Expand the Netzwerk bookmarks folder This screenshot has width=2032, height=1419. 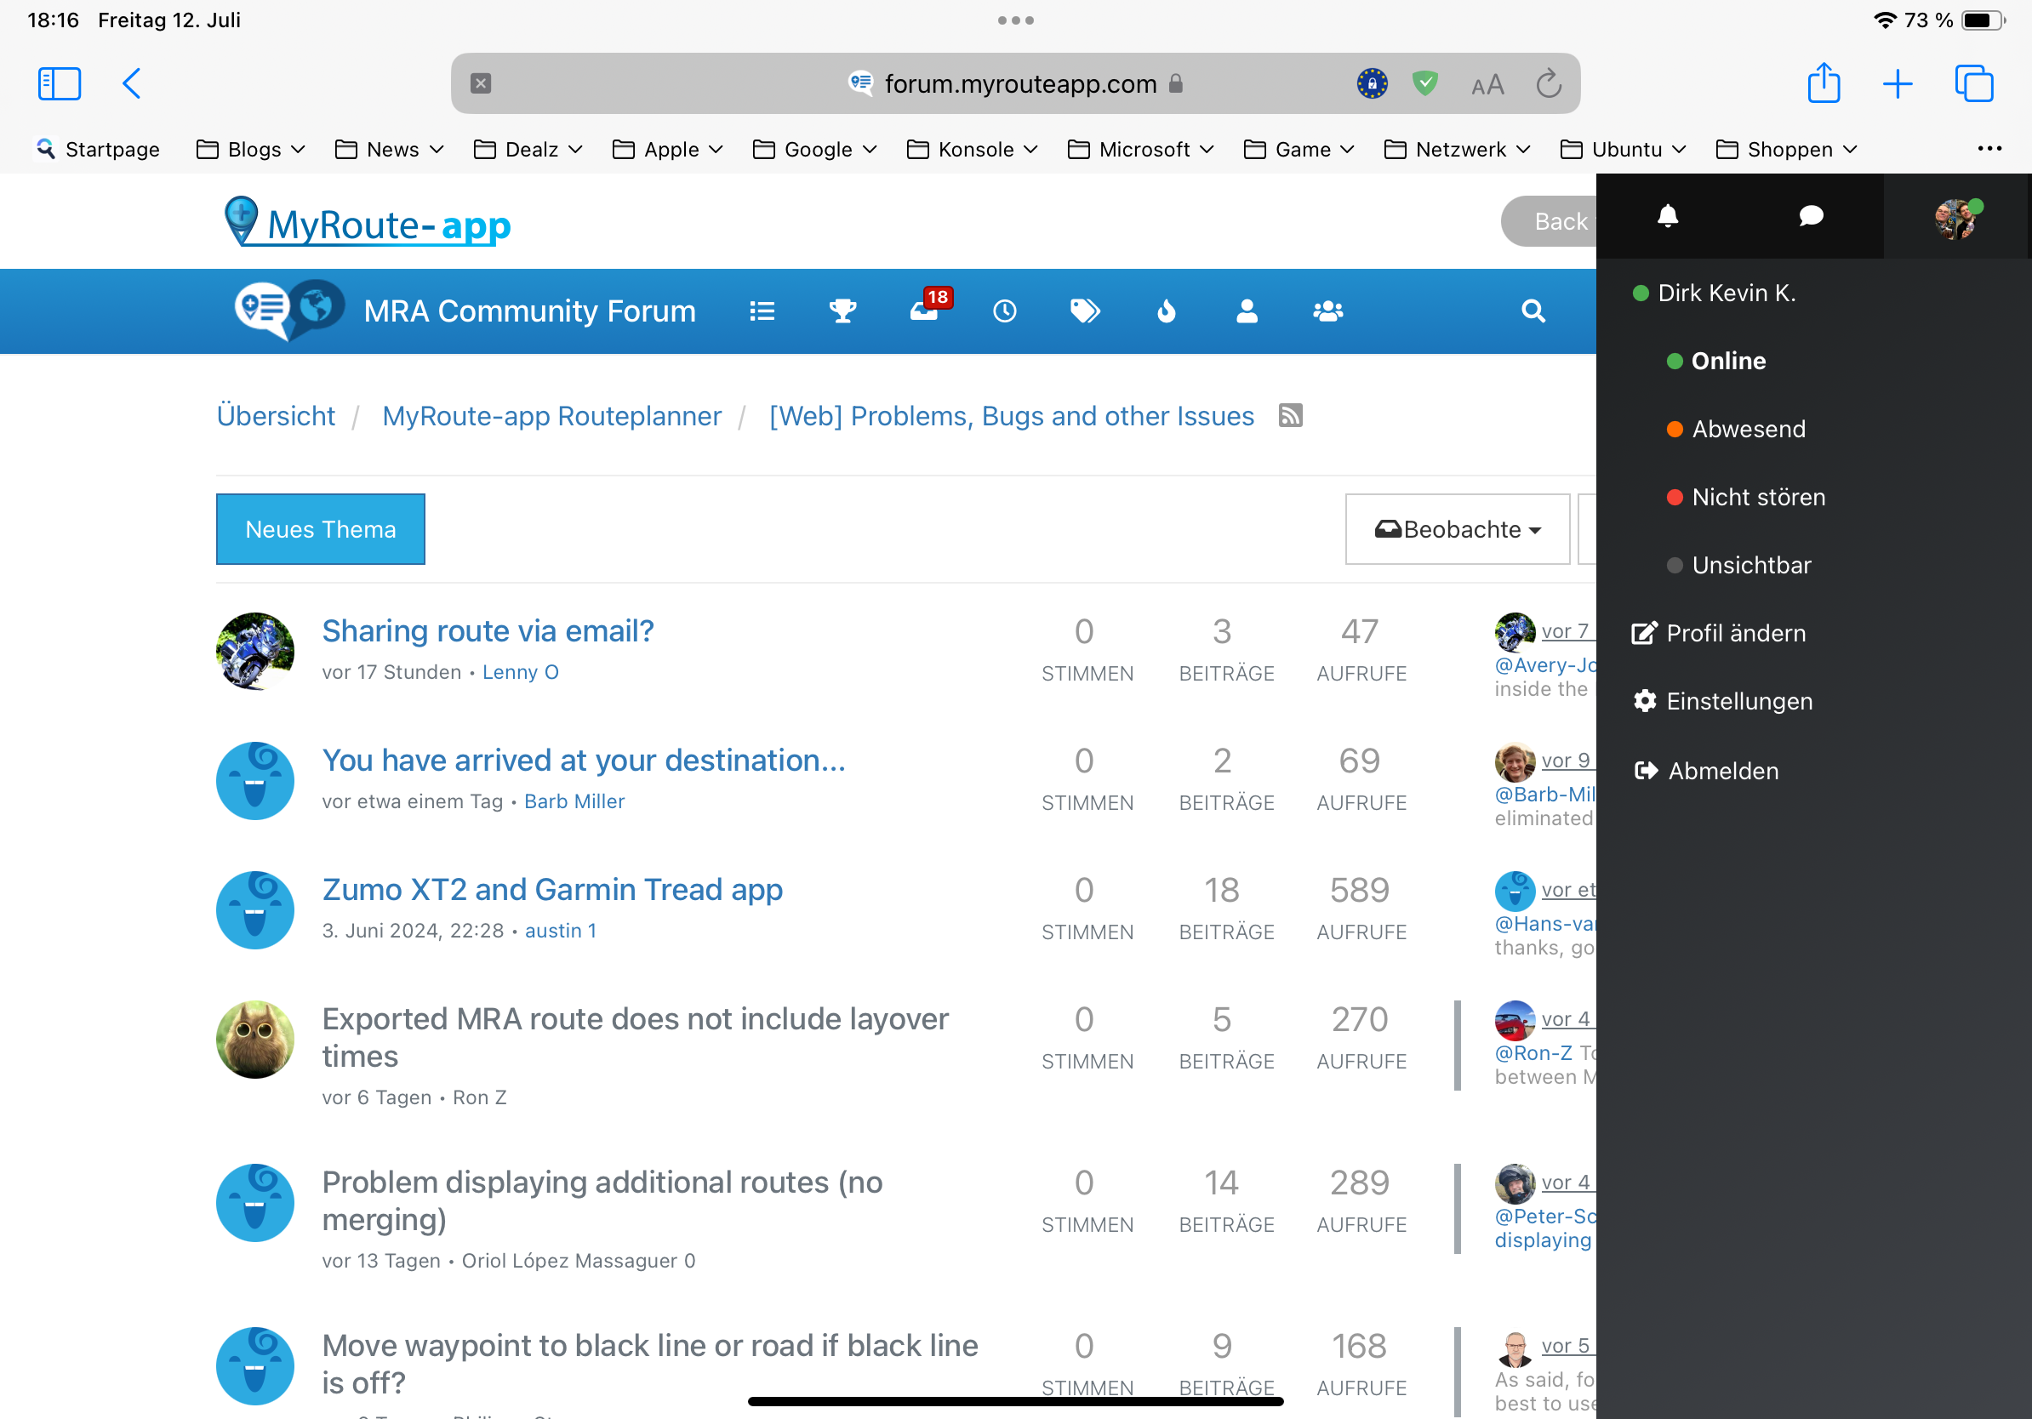click(x=1458, y=150)
